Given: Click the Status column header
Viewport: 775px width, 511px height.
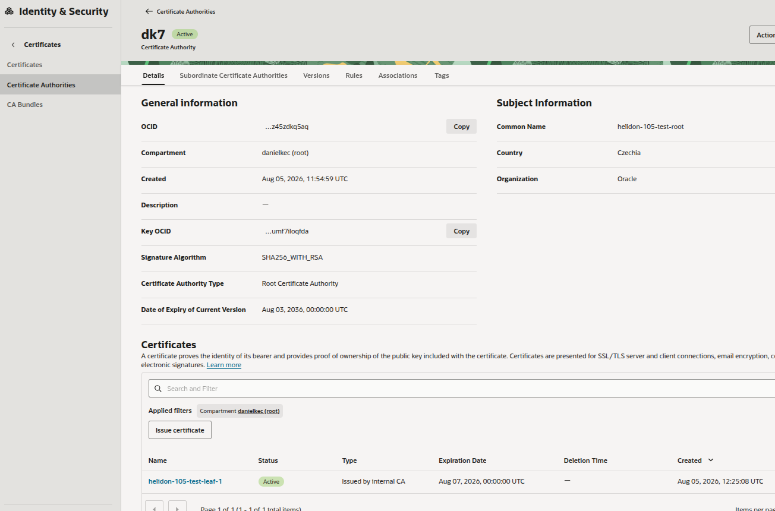Looking at the screenshot, I should [268, 460].
